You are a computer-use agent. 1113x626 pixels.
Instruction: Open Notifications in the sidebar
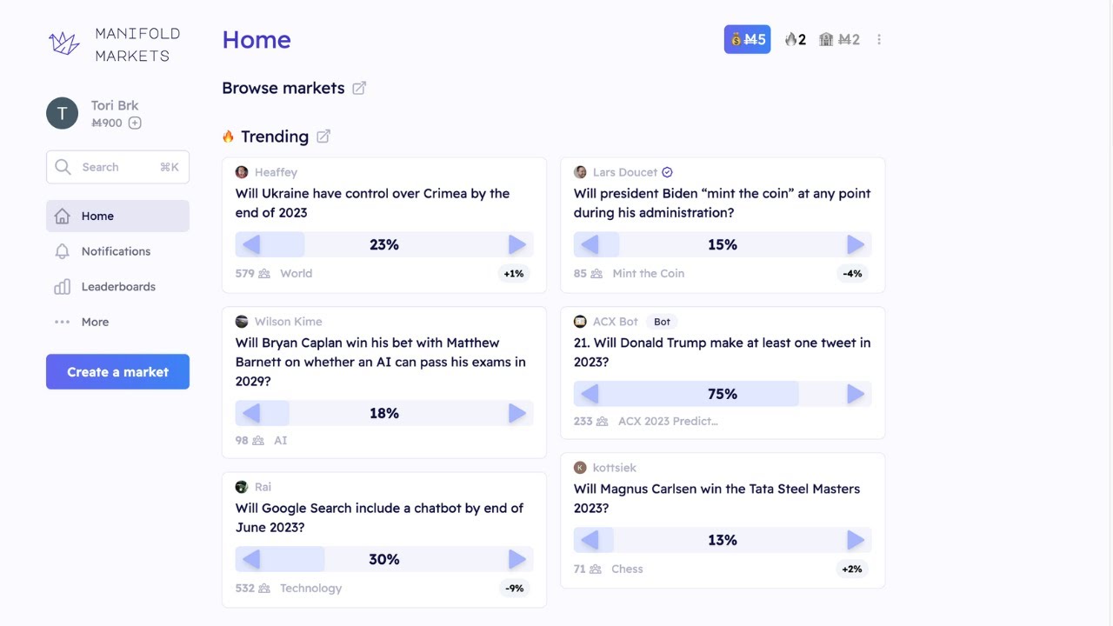(116, 251)
